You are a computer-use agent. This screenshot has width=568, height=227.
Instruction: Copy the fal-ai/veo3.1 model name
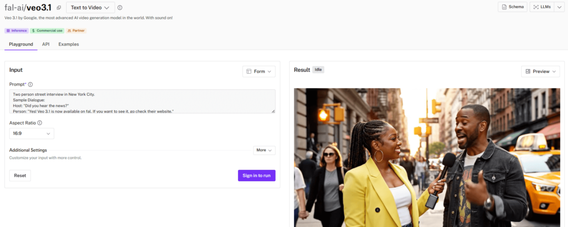(x=59, y=8)
